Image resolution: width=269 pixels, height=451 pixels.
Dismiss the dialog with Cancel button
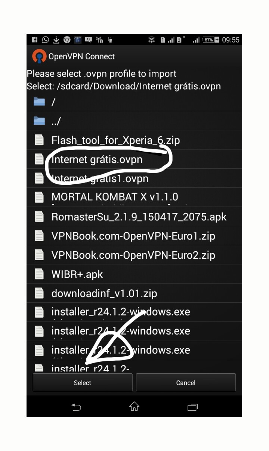click(186, 382)
